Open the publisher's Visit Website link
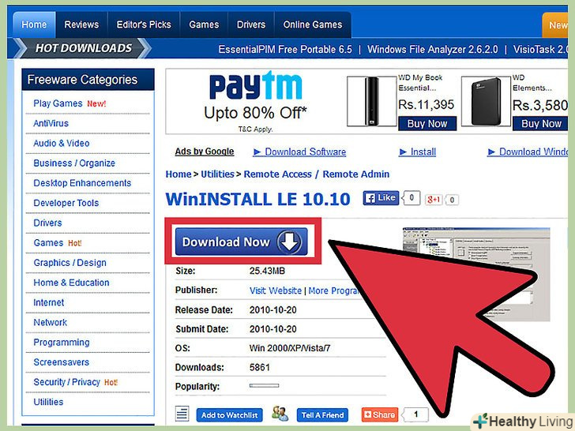The image size is (575, 431). coord(276,290)
